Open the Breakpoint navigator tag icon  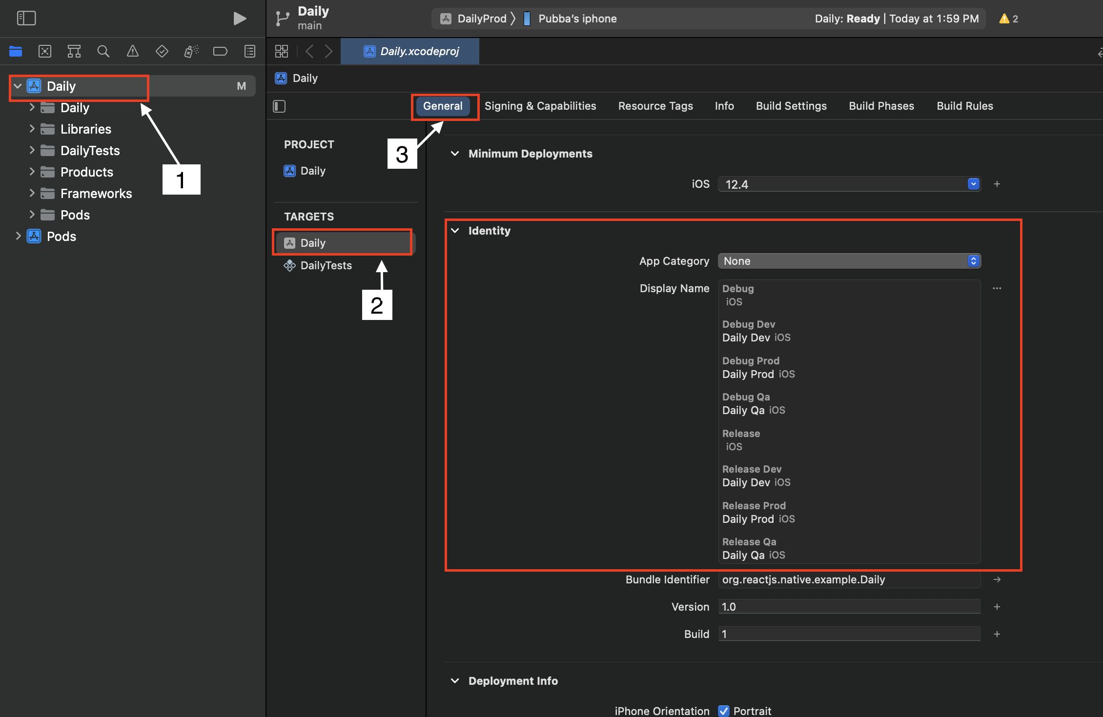(220, 51)
